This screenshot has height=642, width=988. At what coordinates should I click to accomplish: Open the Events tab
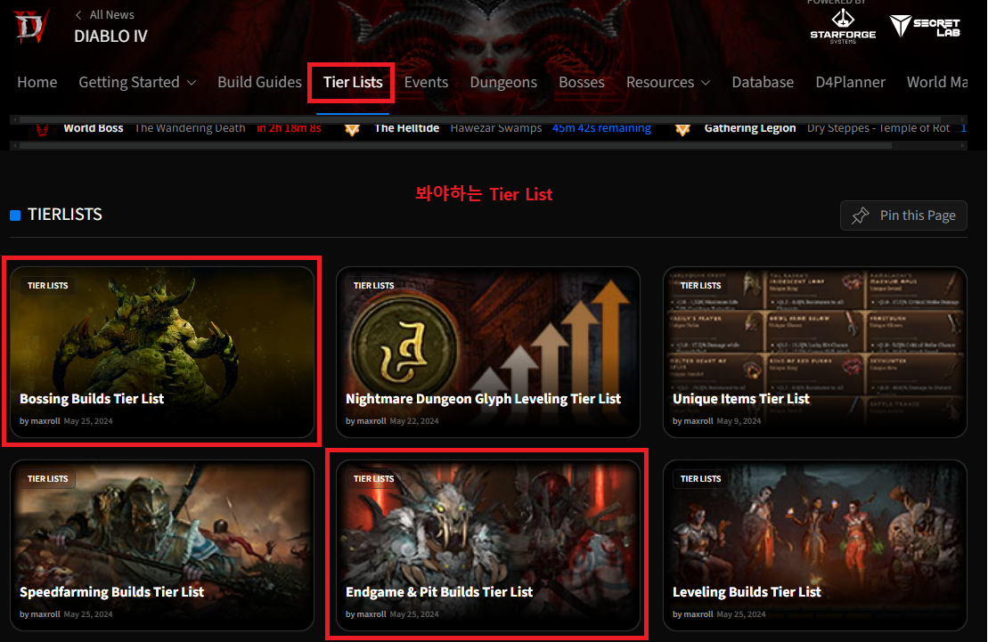[x=426, y=83]
